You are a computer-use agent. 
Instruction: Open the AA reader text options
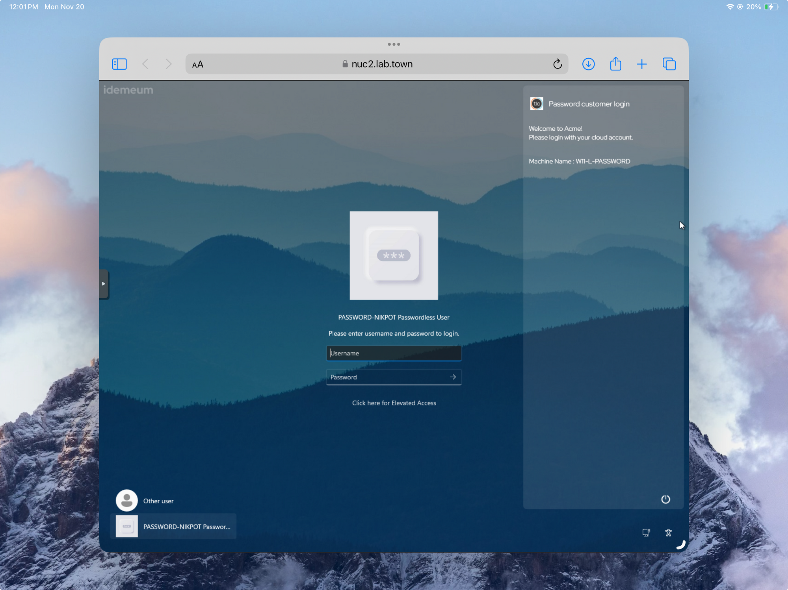198,64
